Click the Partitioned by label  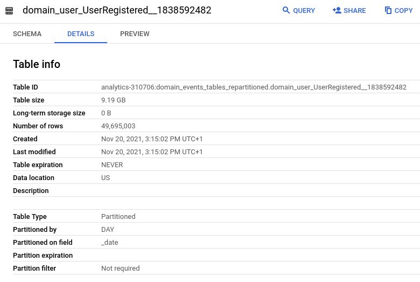35,230
